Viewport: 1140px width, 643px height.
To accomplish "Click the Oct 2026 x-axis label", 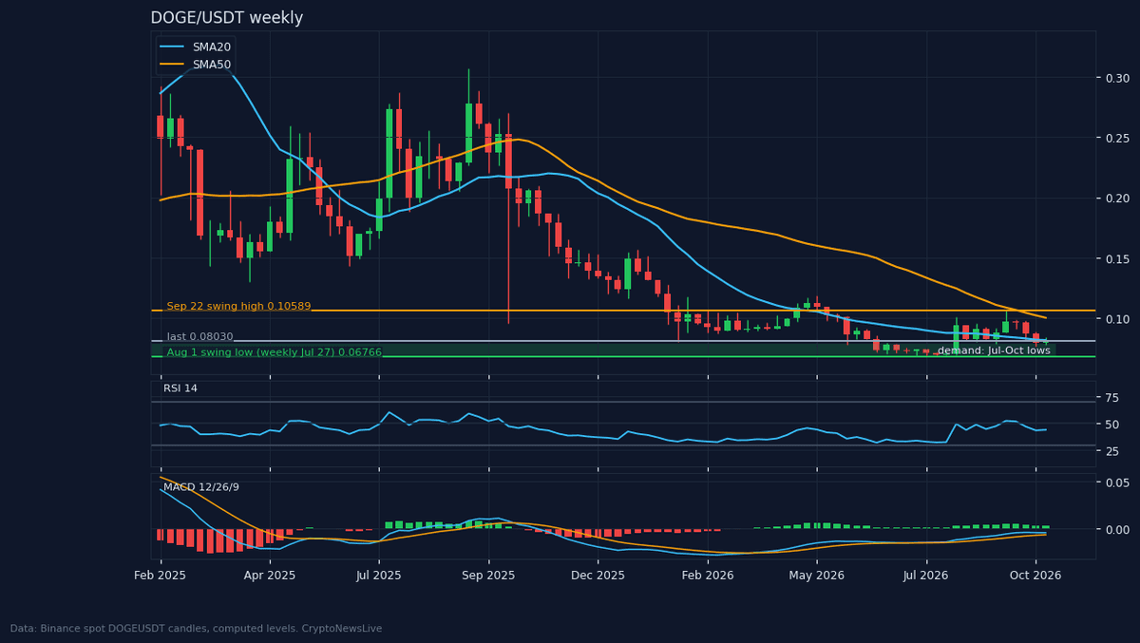I will (1035, 575).
